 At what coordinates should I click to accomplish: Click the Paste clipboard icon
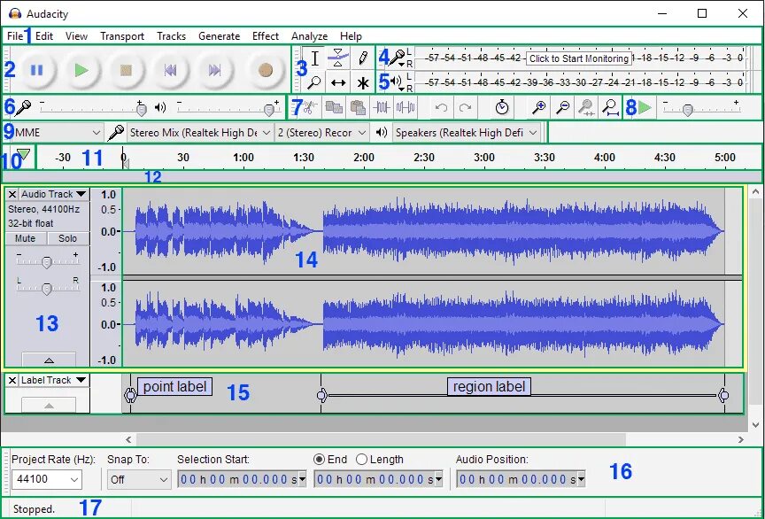pos(358,107)
